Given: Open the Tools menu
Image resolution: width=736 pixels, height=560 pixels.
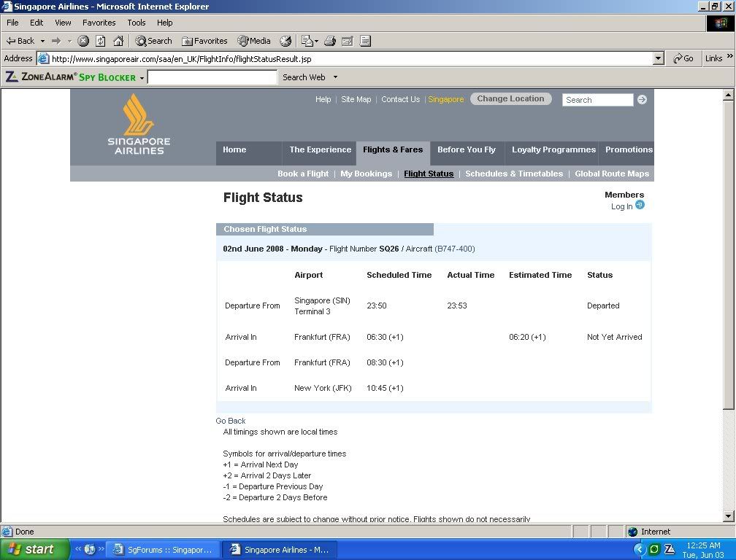Looking at the screenshot, I should point(137,23).
